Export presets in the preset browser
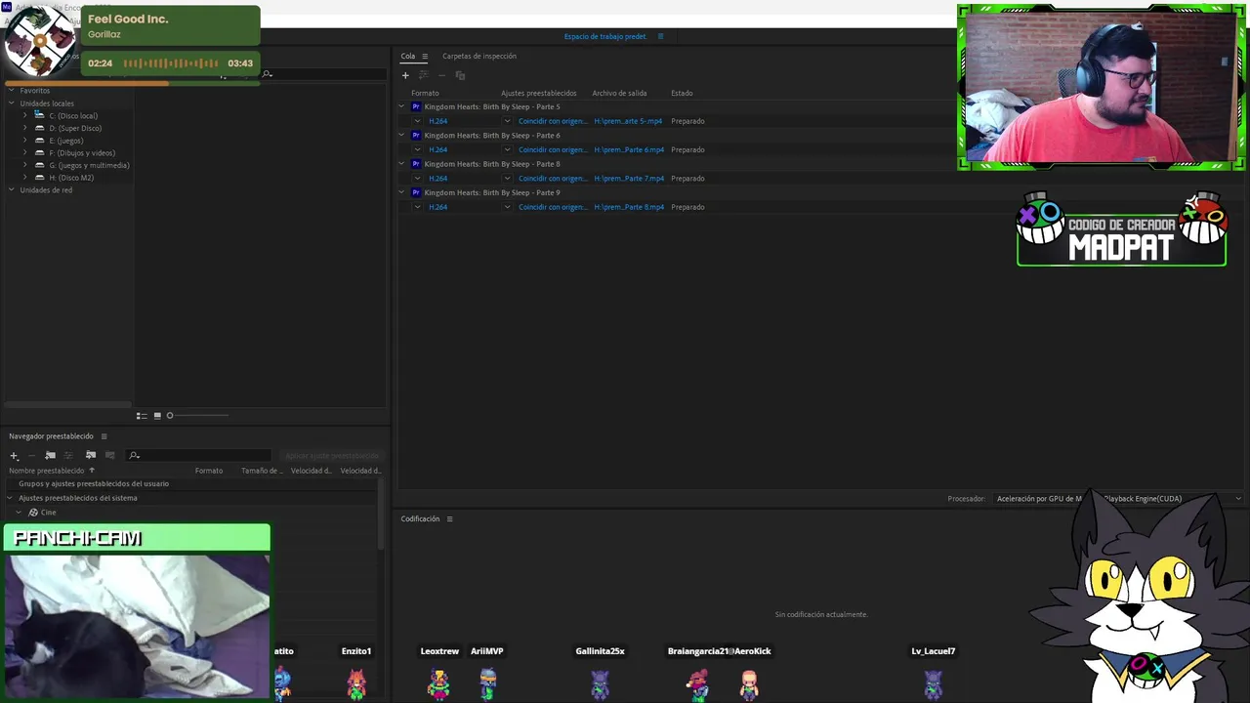1250x703 pixels. pos(109,455)
